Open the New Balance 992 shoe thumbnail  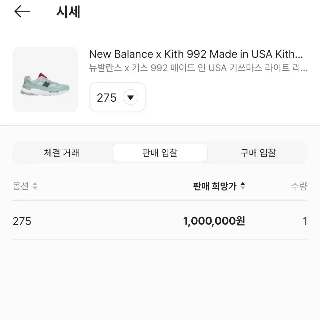point(45,79)
